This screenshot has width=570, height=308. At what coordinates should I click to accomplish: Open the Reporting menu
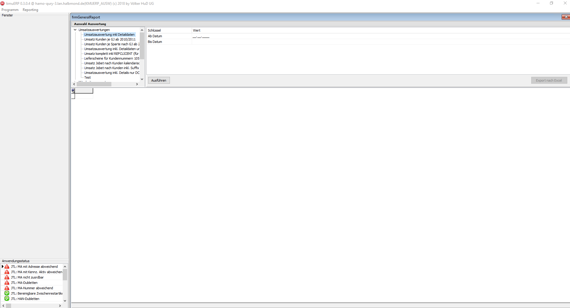click(x=30, y=10)
